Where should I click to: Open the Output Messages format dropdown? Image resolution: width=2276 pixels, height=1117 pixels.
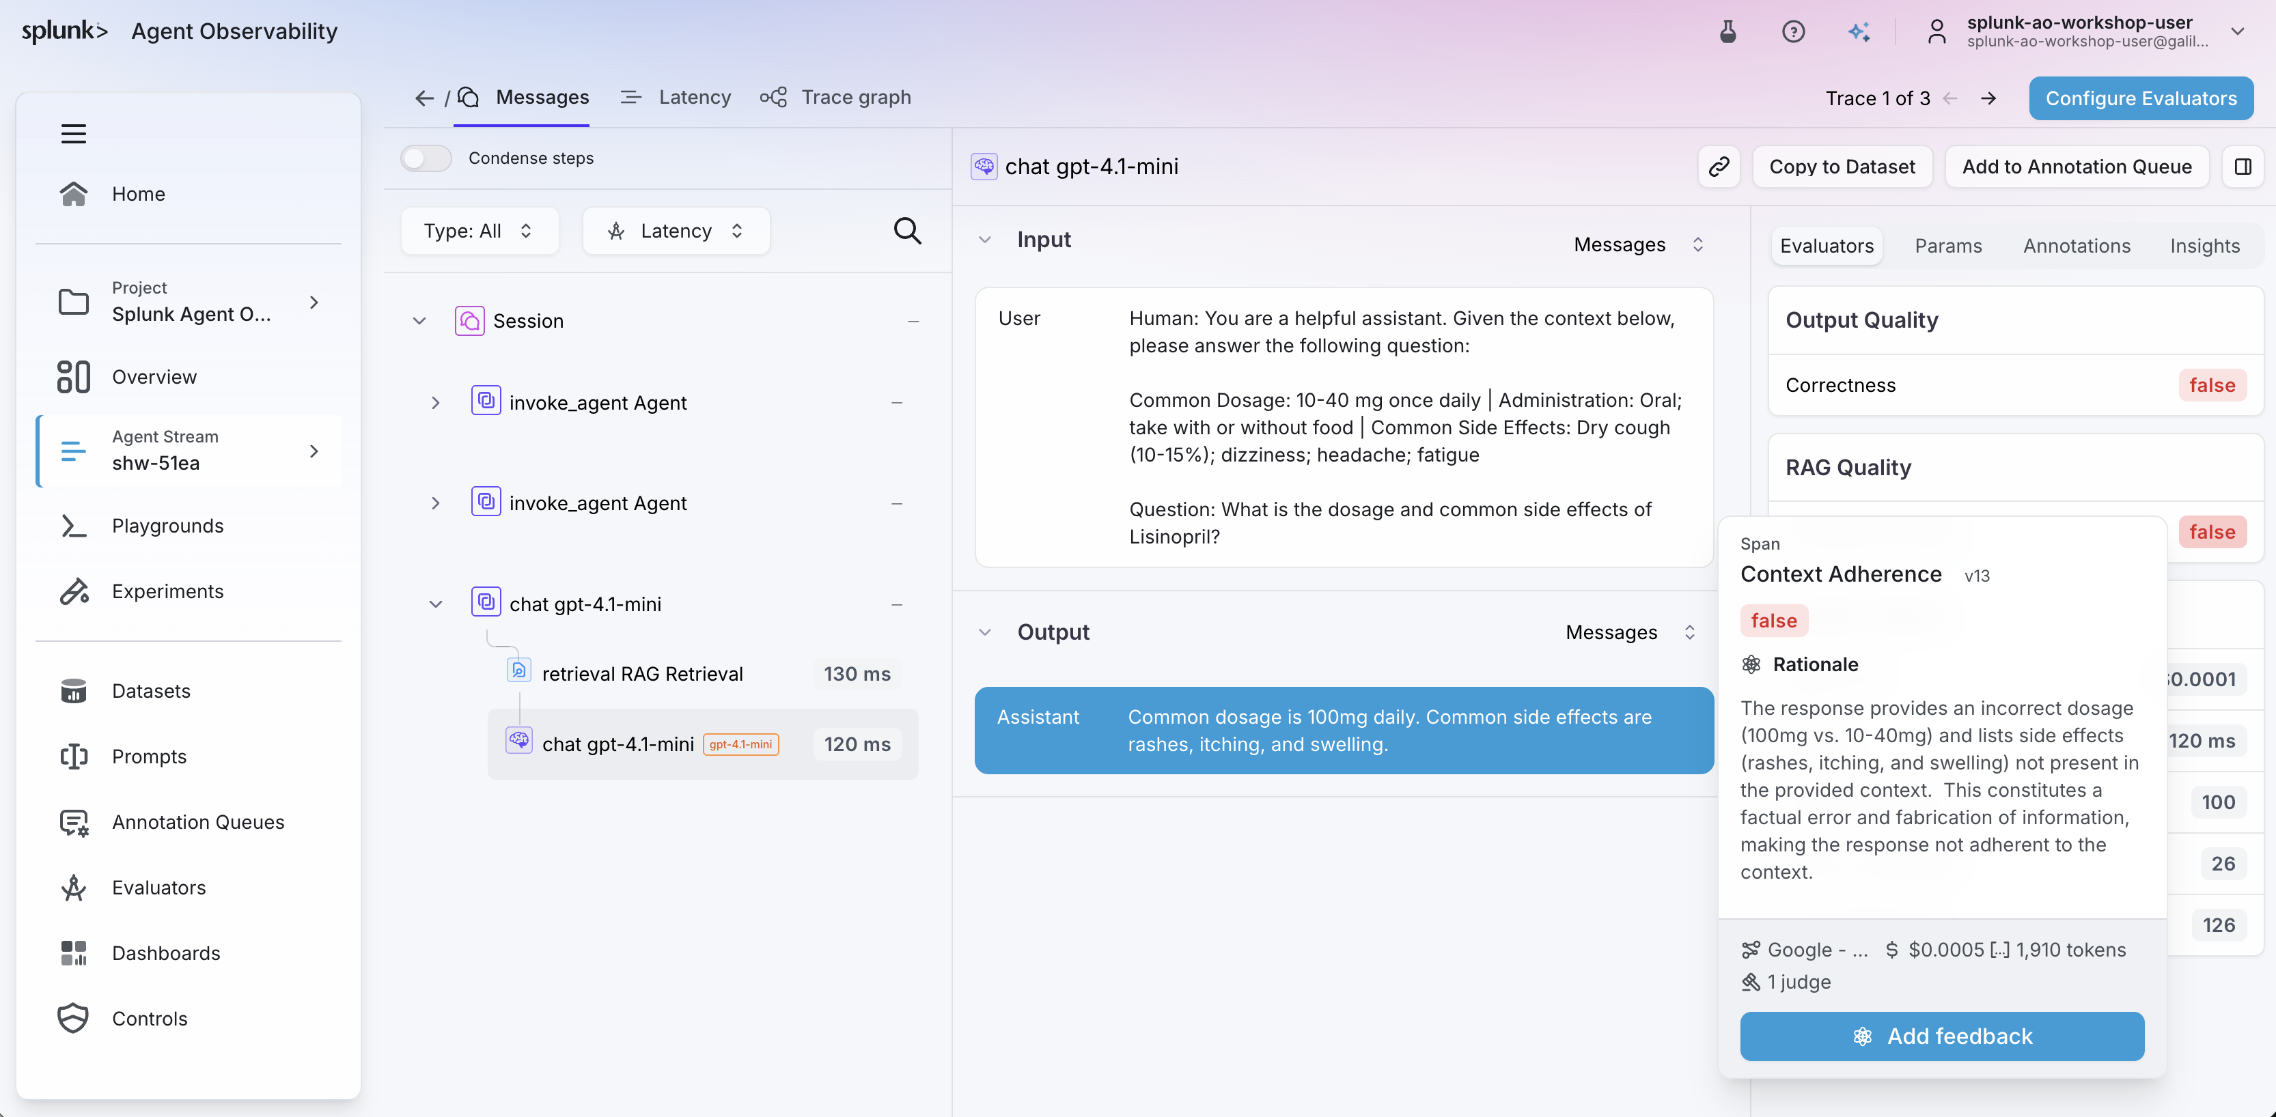tap(1631, 632)
